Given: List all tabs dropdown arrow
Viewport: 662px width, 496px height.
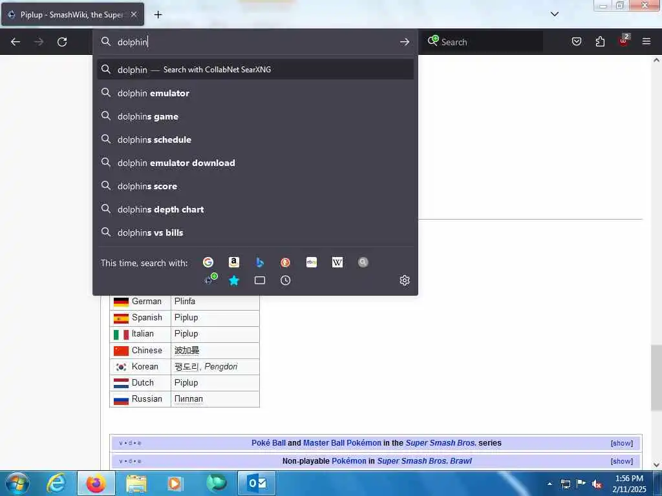Looking at the screenshot, I should (555, 14).
